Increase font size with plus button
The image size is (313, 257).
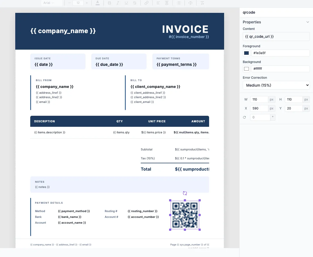pyautogui.click(x=87, y=3)
